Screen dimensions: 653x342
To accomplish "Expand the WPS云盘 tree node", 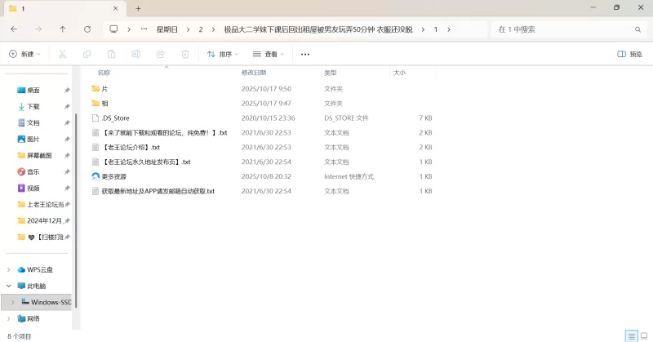I will (9, 269).
